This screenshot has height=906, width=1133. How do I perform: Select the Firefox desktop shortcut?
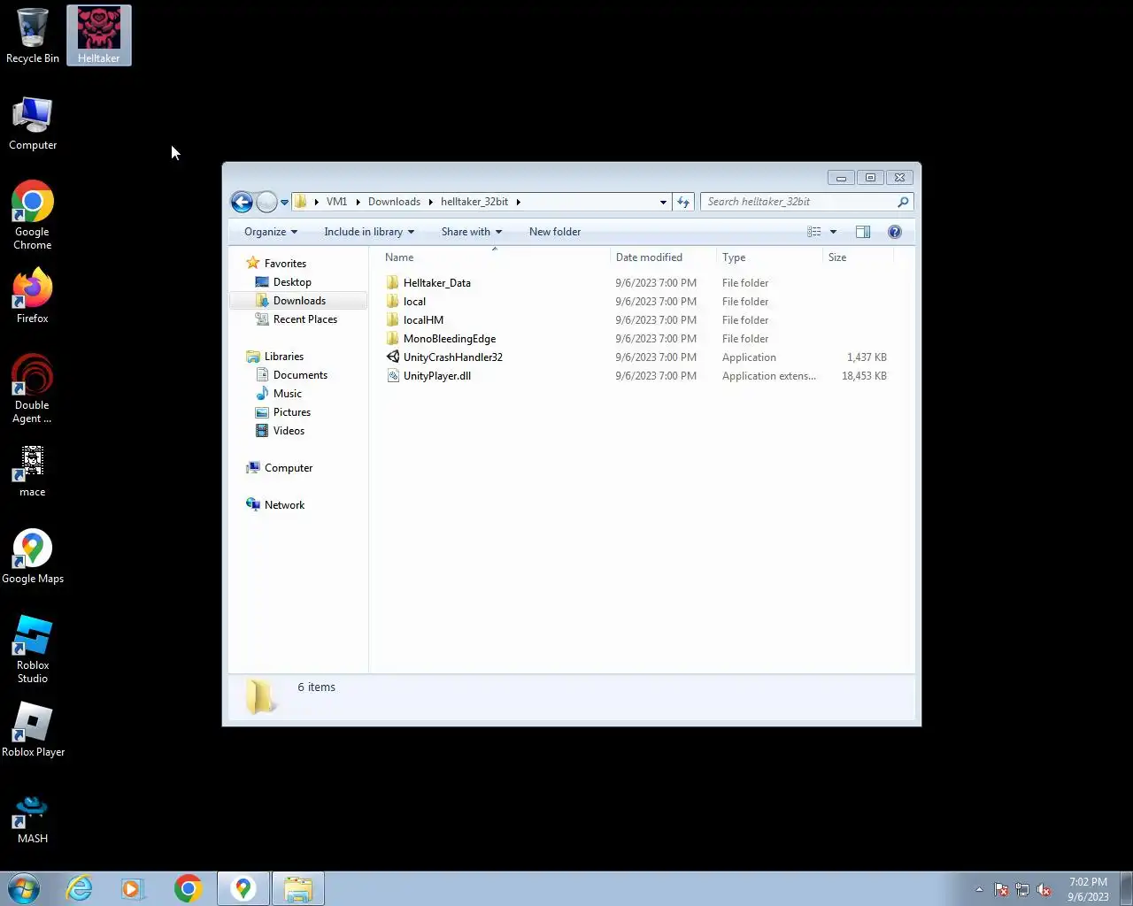(33, 296)
